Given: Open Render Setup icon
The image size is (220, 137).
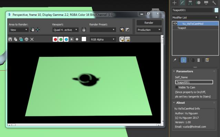Looking at the screenshot, I should tap(122, 30).
